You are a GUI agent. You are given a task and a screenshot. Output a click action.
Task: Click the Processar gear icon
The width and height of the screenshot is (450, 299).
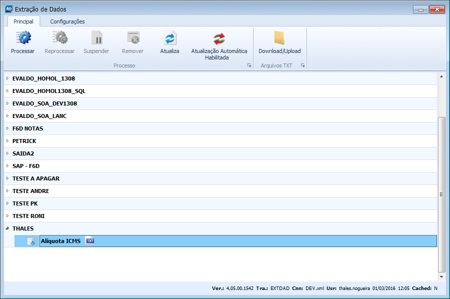tap(22, 38)
